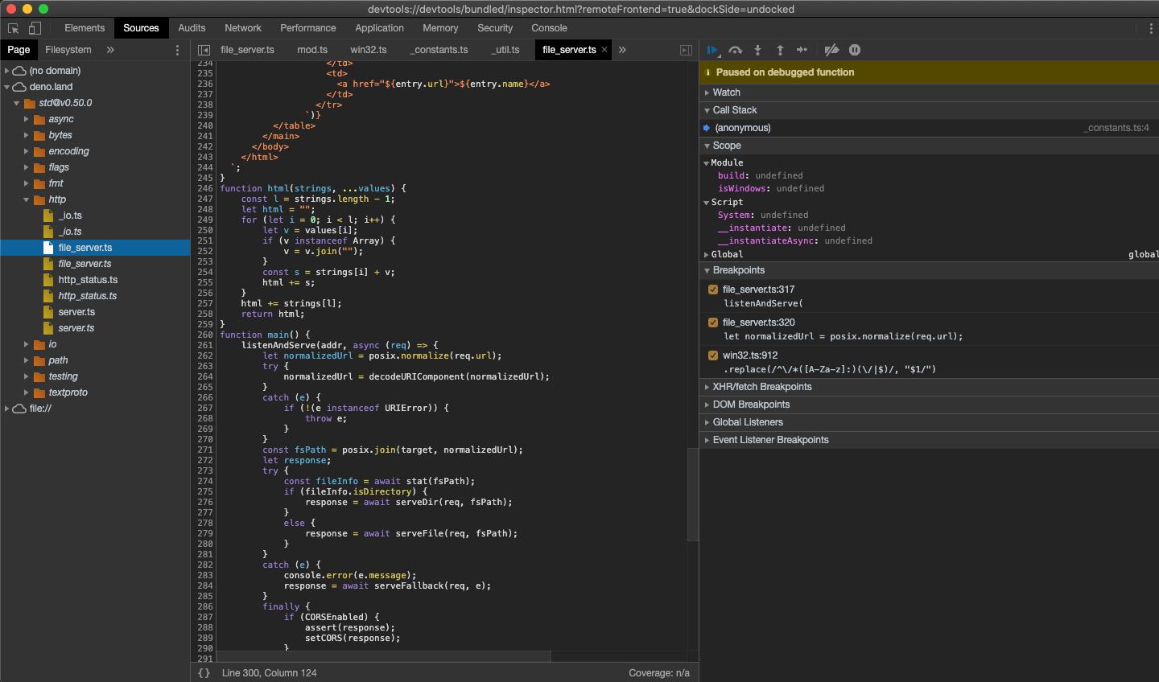Click the Step out of current function icon
This screenshot has width=1159, height=682.
click(x=780, y=50)
